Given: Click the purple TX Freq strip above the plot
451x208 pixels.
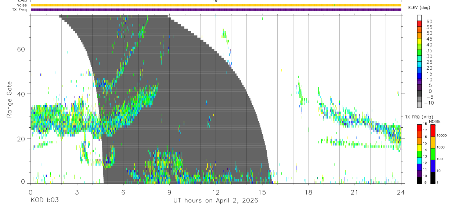Looking at the screenshot, I should pos(216,10).
